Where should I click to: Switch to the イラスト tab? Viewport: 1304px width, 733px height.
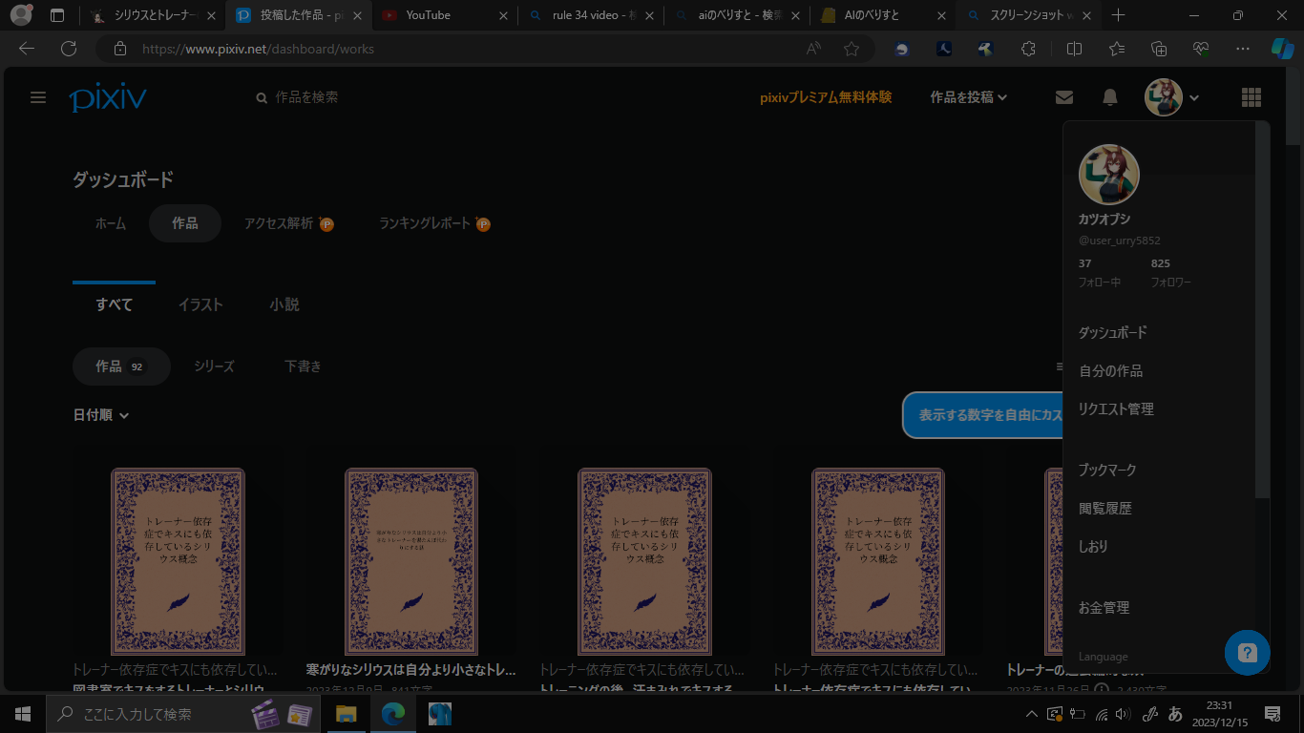tap(200, 304)
